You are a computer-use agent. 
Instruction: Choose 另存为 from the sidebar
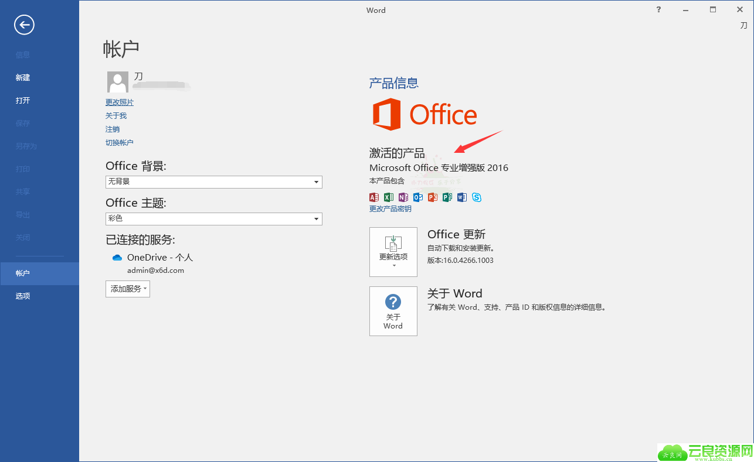(x=26, y=146)
